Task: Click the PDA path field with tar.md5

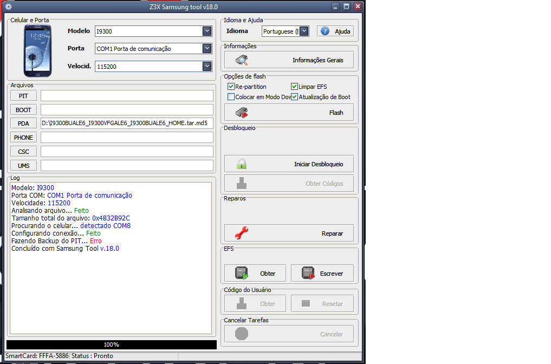Action: 127,123
